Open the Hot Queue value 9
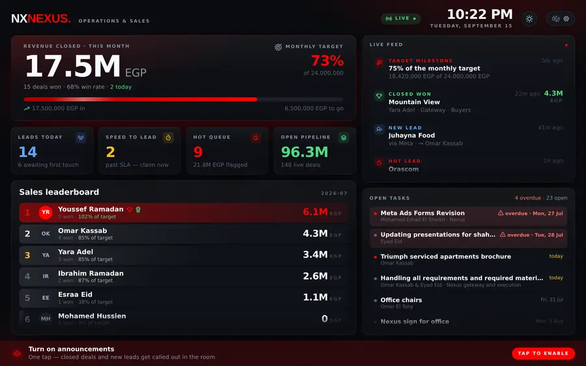Screen dimensions: 586x366 [x=198, y=152]
